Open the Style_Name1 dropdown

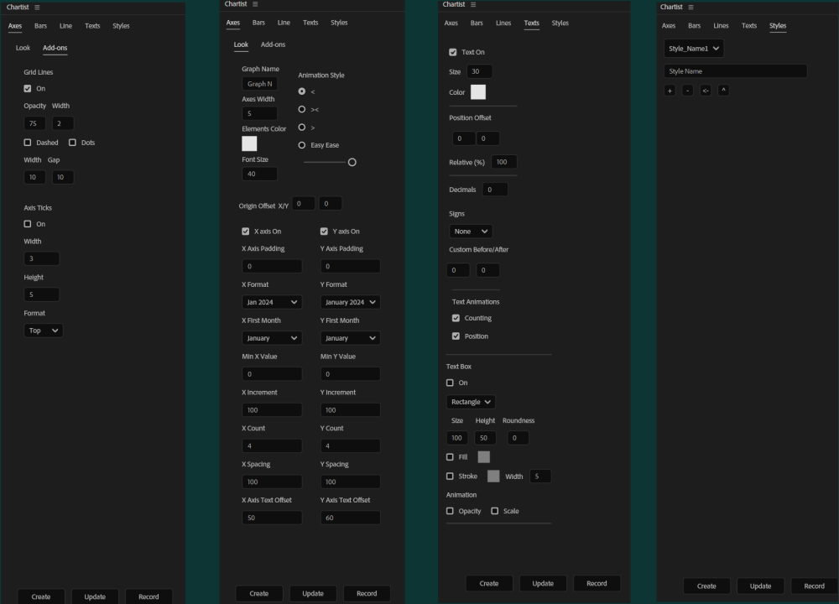pyautogui.click(x=693, y=48)
